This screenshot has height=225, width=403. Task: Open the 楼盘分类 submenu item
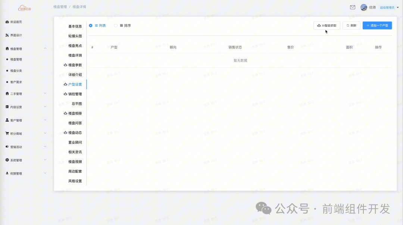(16, 71)
